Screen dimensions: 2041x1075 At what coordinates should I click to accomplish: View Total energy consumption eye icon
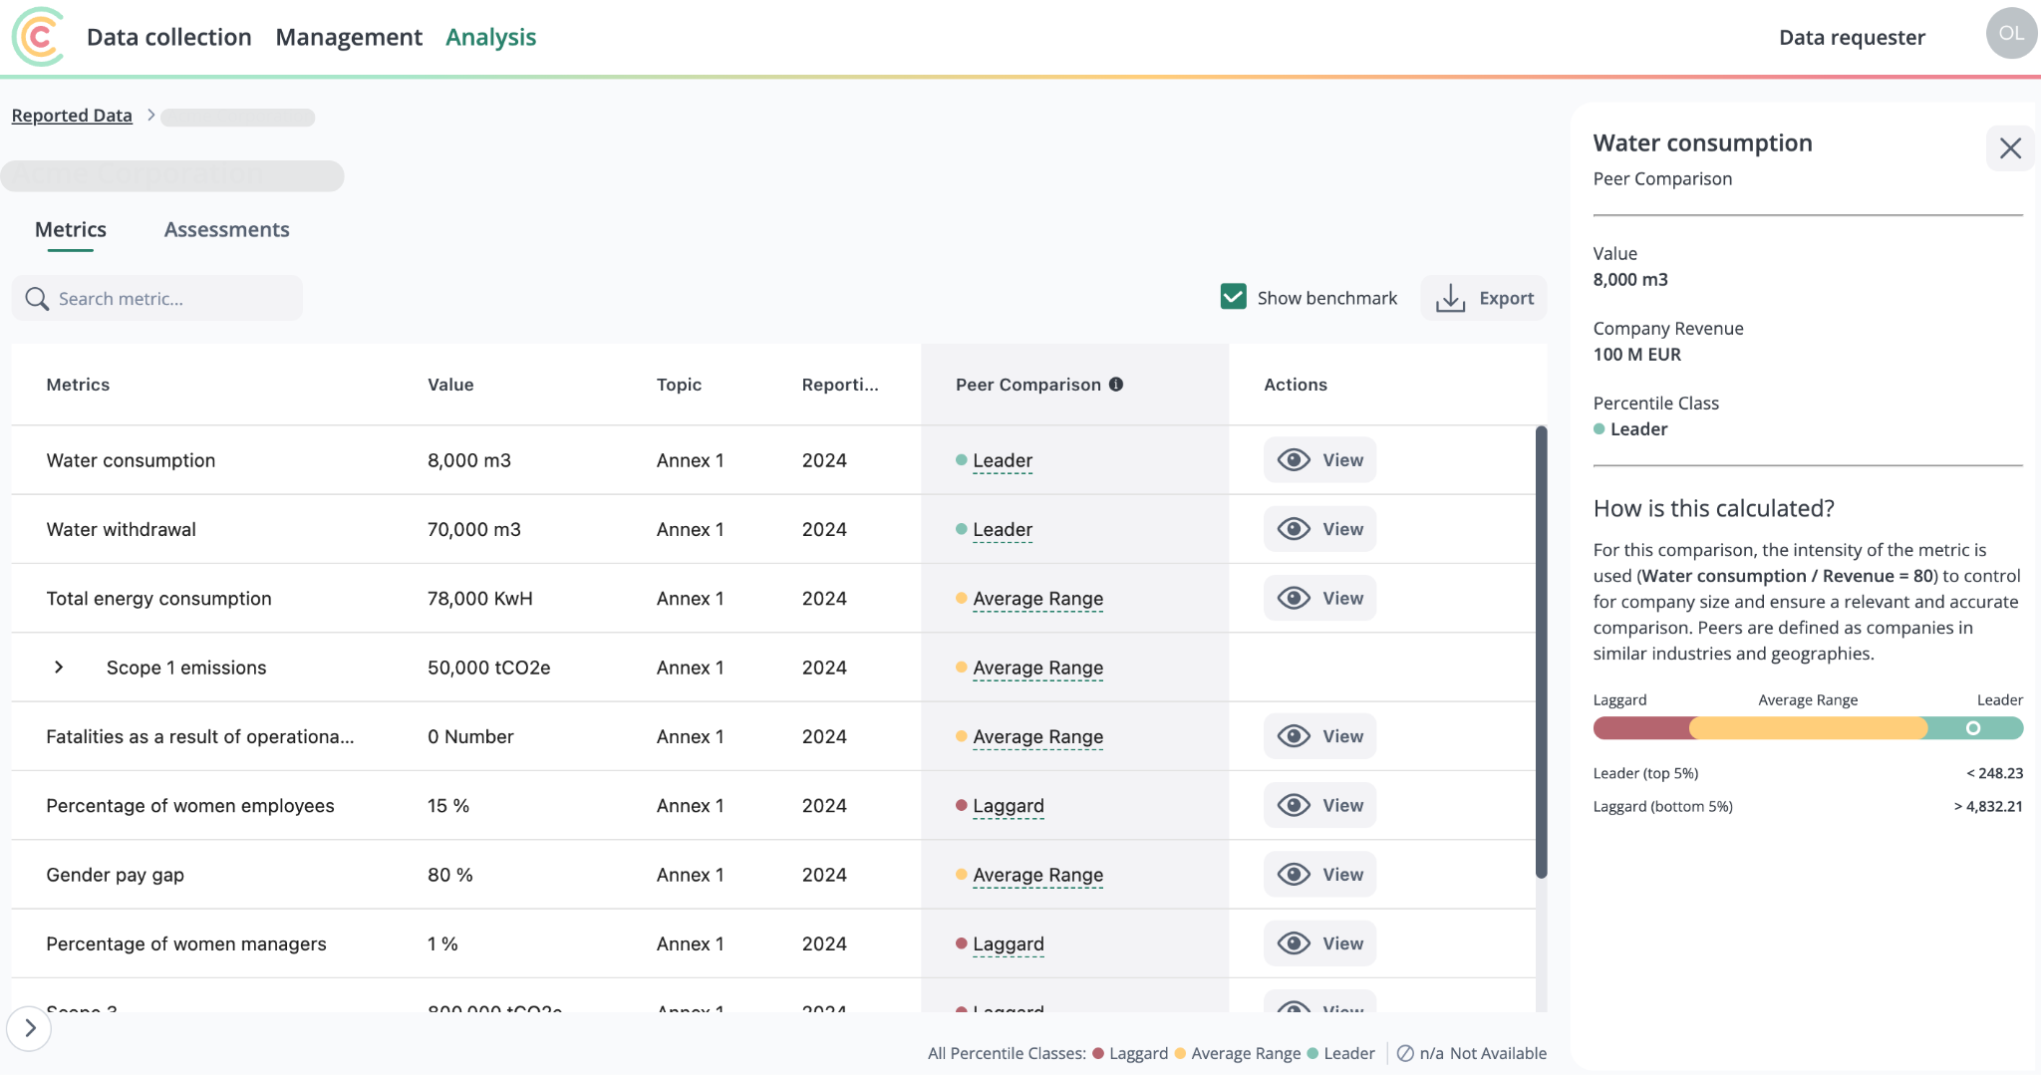(1294, 598)
